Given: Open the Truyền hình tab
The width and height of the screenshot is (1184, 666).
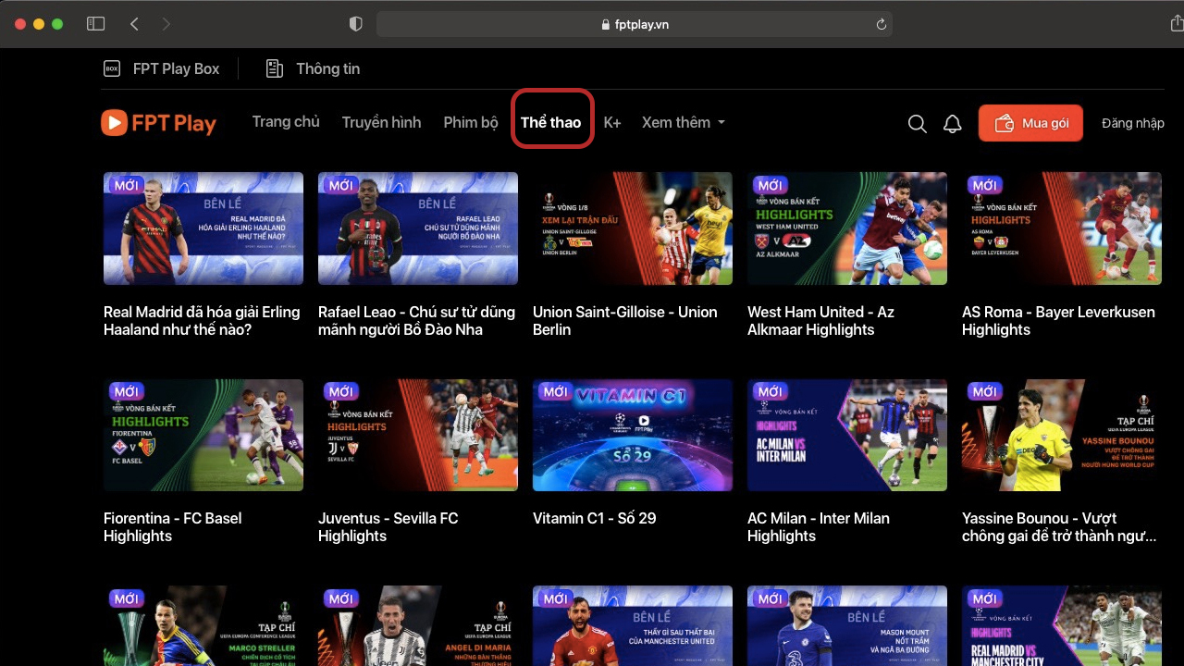Looking at the screenshot, I should point(381,122).
